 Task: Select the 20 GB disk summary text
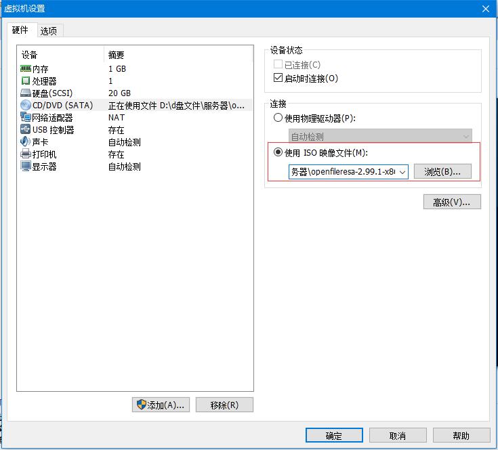[x=119, y=93]
